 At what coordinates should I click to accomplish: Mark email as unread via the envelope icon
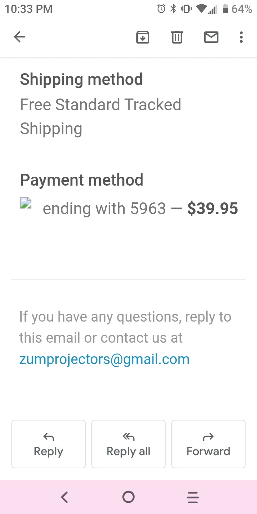tap(211, 37)
